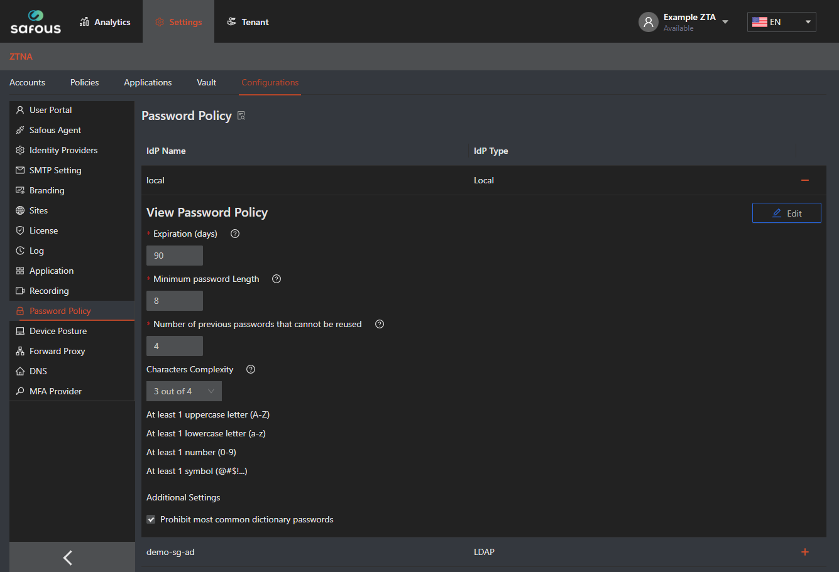Click the IdP Type column header

[491, 151]
